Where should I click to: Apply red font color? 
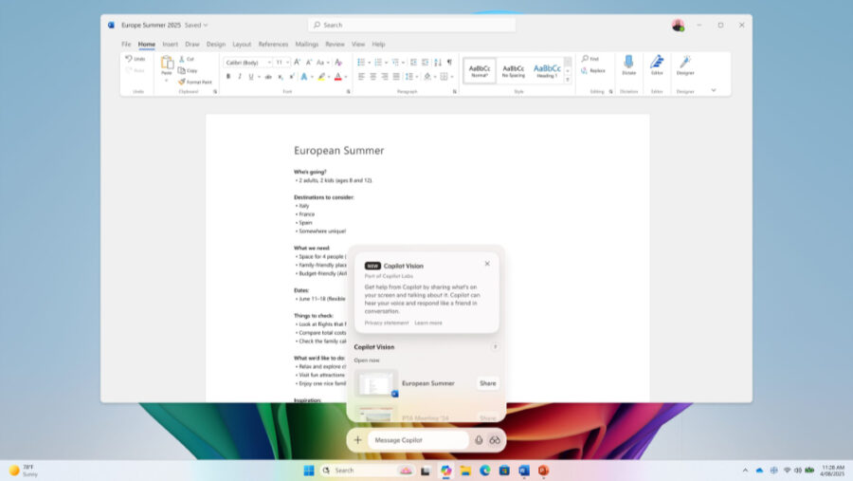tap(337, 77)
